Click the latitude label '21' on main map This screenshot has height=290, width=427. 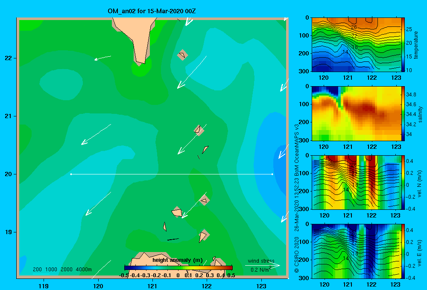pyautogui.click(x=9, y=116)
